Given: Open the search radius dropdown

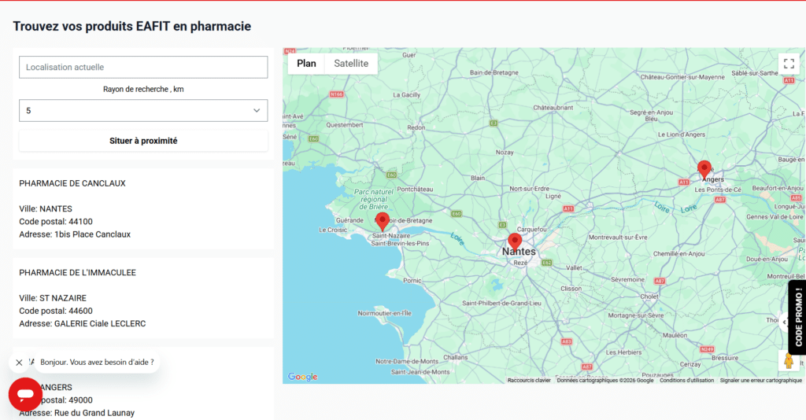Looking at the screenshot, I should (143, 111).
